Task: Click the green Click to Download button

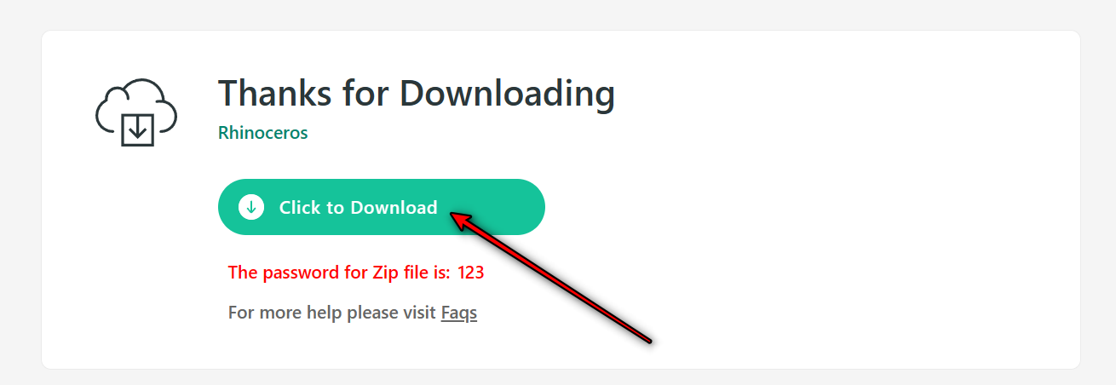Action: tap(382, 207)
